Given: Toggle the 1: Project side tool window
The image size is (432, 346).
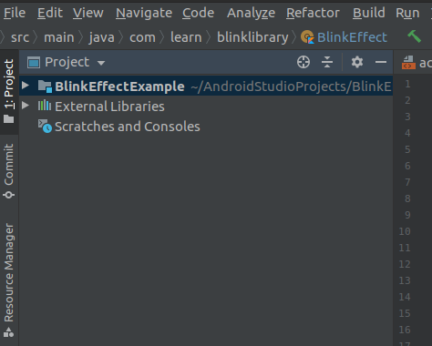Looking at the screenshot, I should point(9,91).
